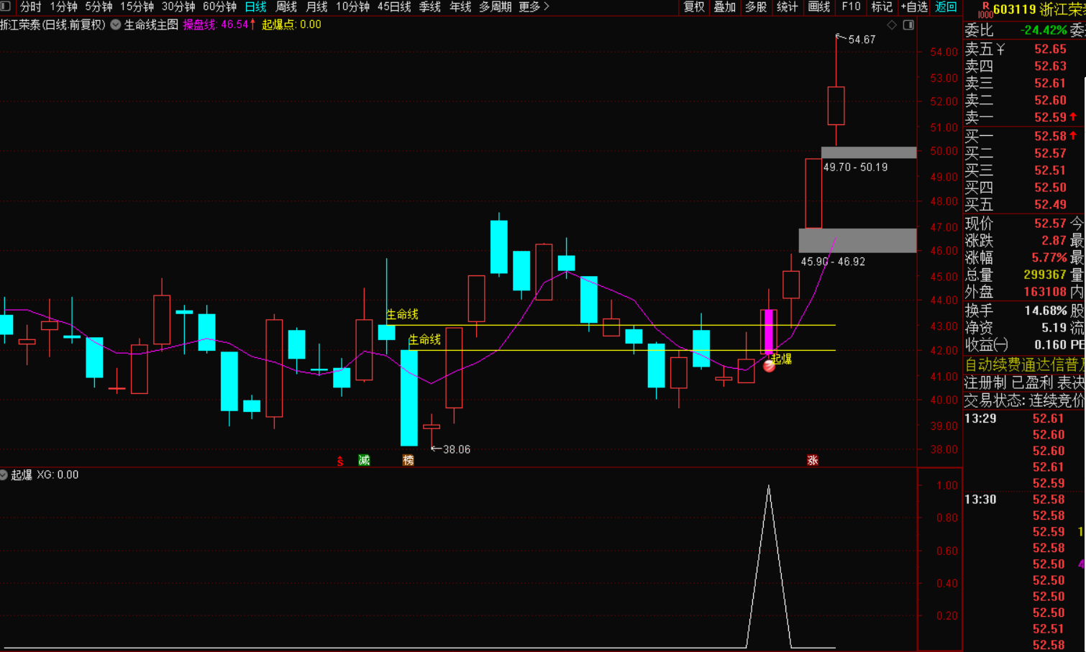Click the red 涨 event marker
Image resolution: width=1086 pixels, height=652 pixels.
click(x=813, y=460)
